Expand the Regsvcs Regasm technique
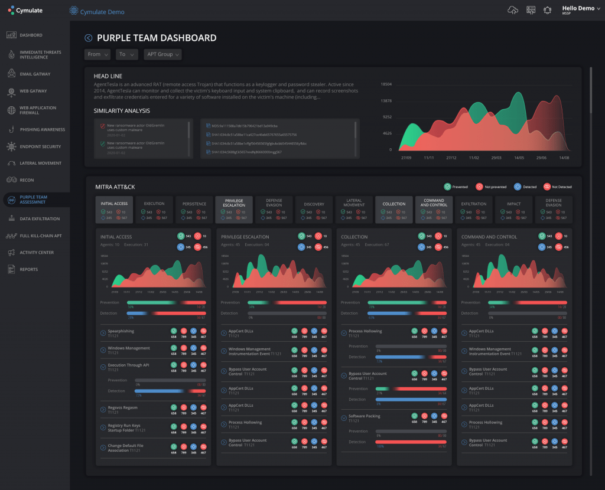 (103, 410)
